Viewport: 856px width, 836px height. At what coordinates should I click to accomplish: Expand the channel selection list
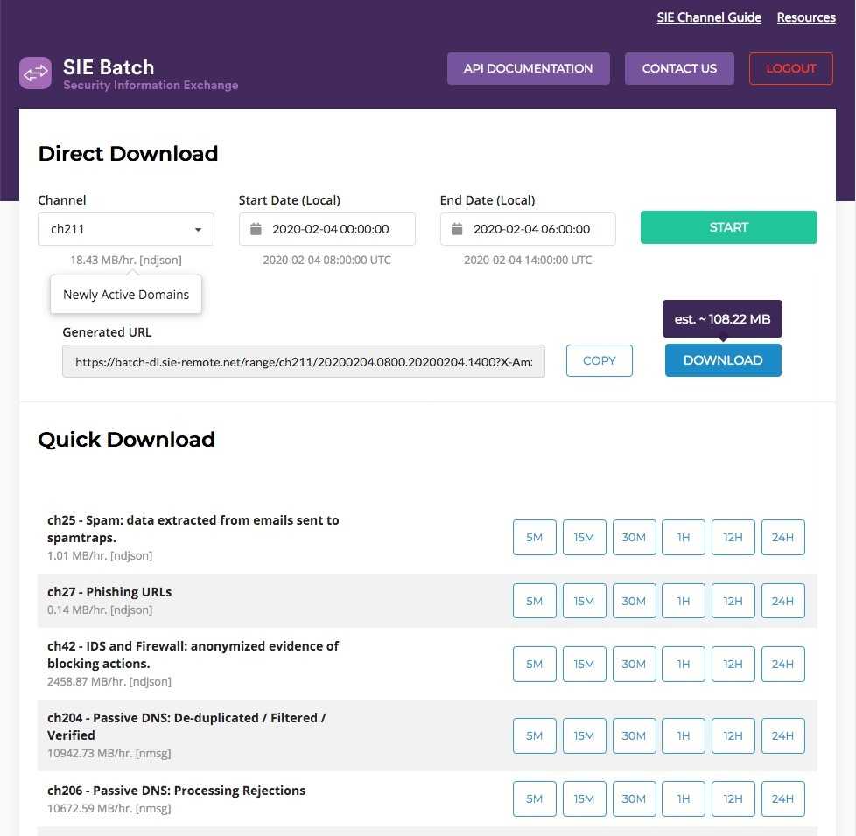click(125, 228)
